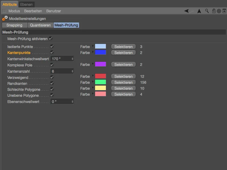Viewport: 227px width, 170px height.
Task: Open green Randkanten color swatch
Action: click(x=100, y=82)
